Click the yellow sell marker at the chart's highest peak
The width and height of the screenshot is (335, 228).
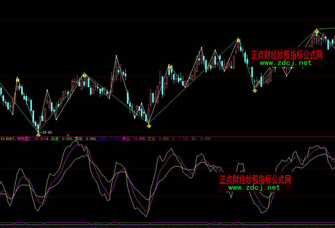pyautogui.click(x=316, y=31)
